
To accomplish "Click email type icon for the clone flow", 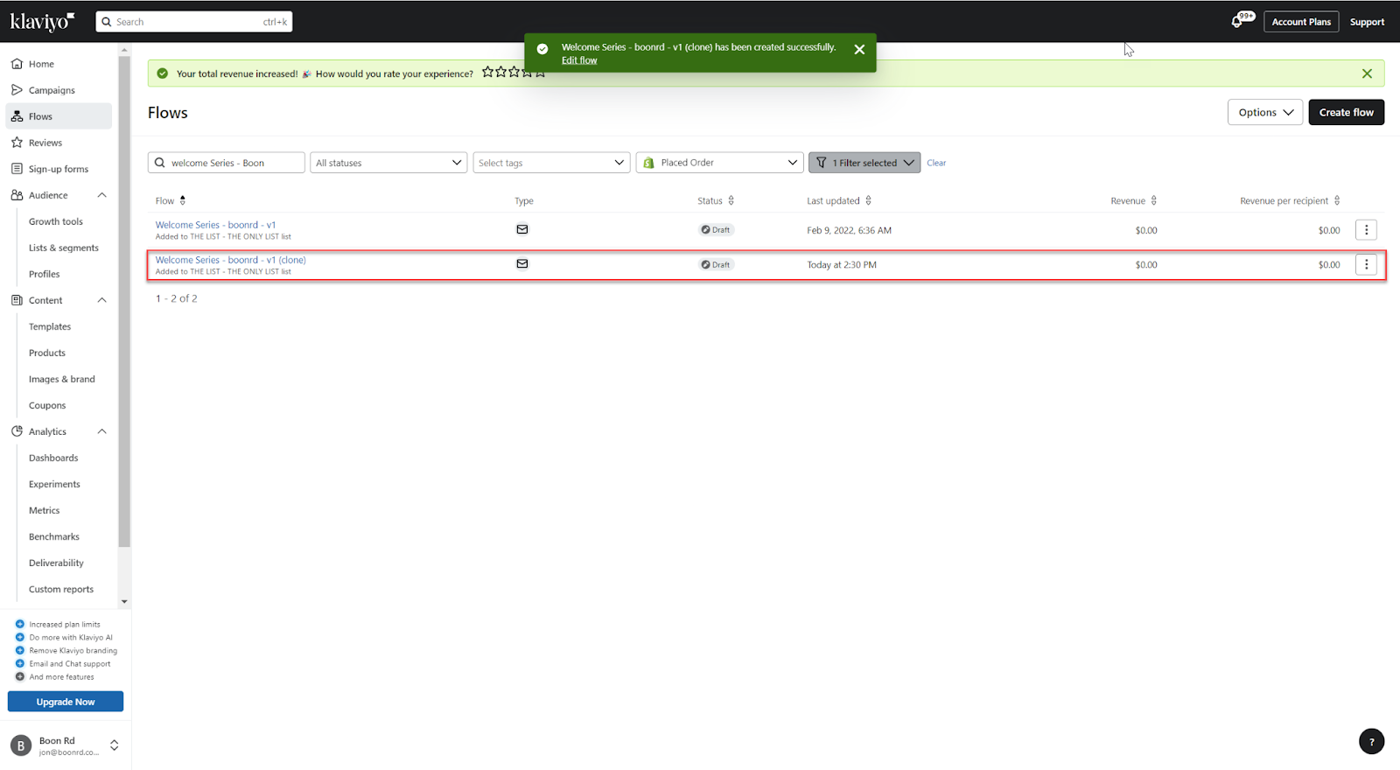I will (522, 263).
